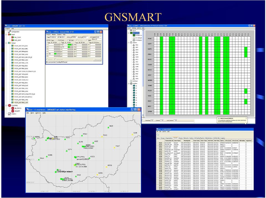Click the yellow Output node icon in GNMAIN
This screenshot has width=266, height=198.
pos(10,43)
